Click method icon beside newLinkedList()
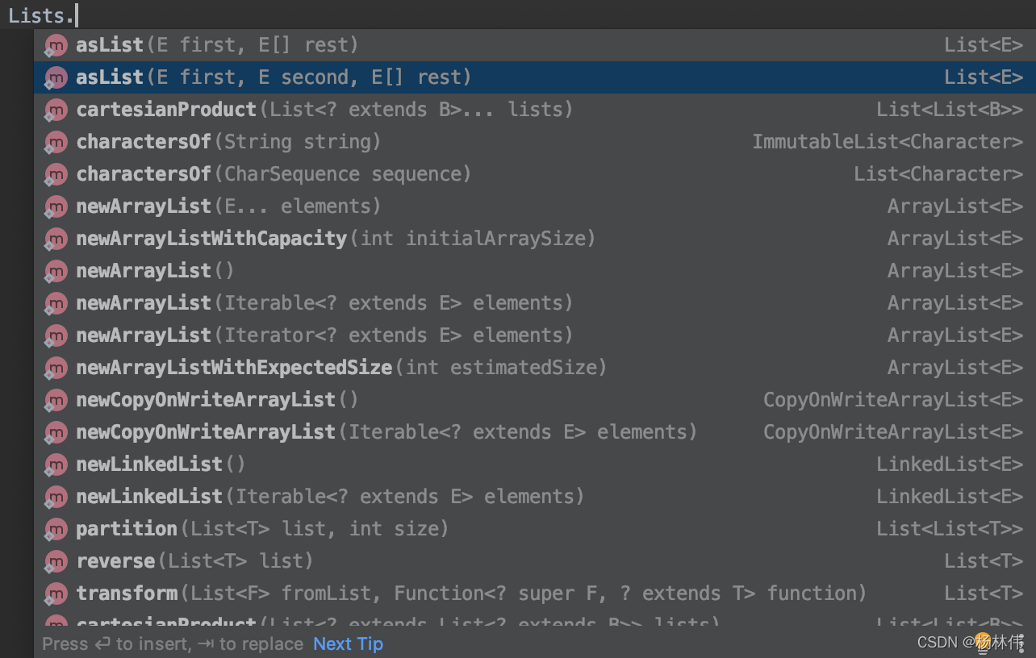The height and width of the screenshot is (658, 1036). tap(56, 464)
